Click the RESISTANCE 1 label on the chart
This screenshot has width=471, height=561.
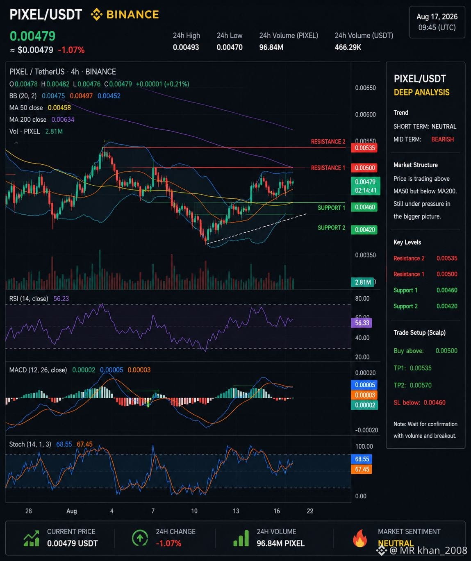coord(328,168)
